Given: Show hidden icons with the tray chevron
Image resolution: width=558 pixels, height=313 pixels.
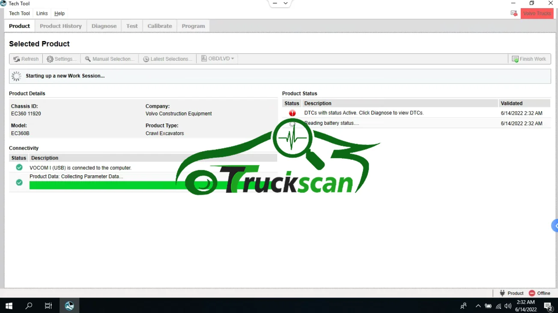Looking at the screenshot, I should click(x=478, y=306).
